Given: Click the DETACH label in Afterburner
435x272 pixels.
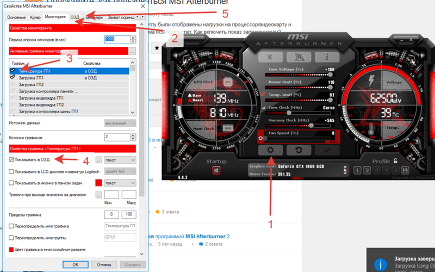Looking at the screenshot, I should pyautogui.click(x=297, y=178).
